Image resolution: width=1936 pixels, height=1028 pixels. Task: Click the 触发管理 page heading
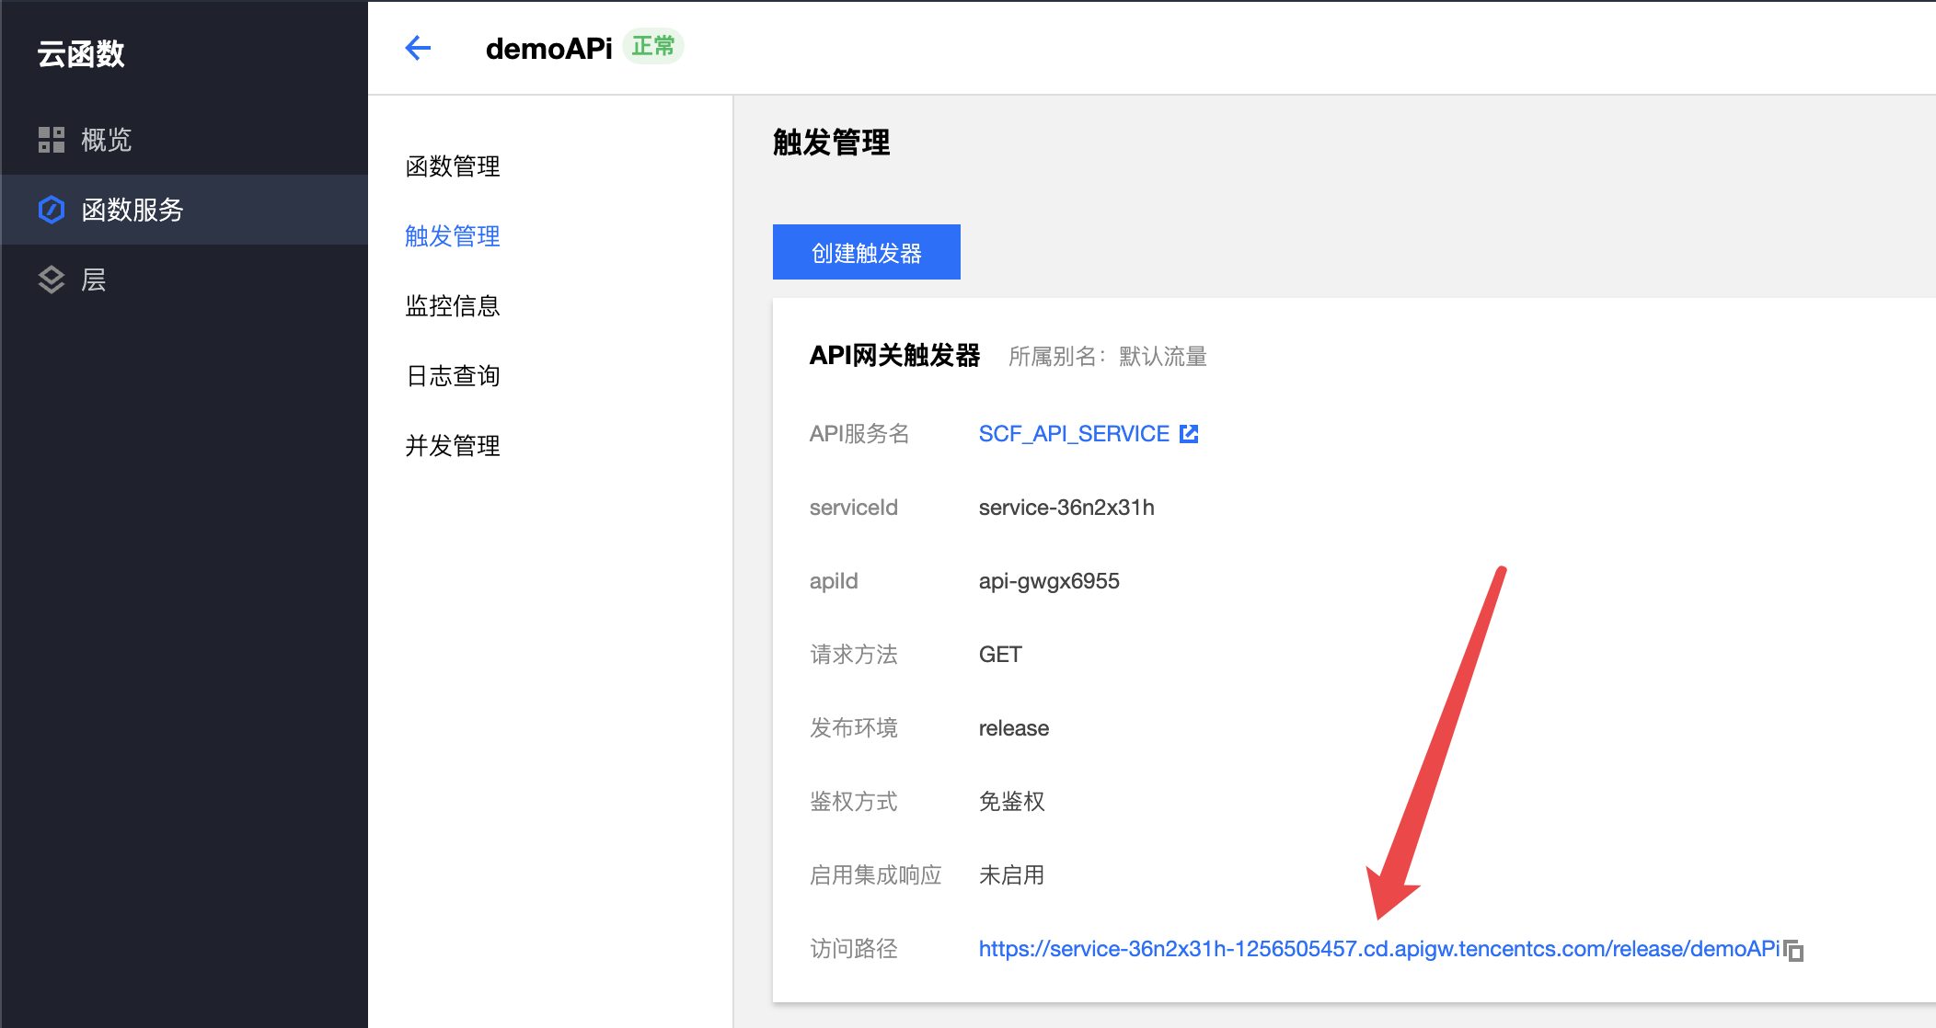point(832,143)
